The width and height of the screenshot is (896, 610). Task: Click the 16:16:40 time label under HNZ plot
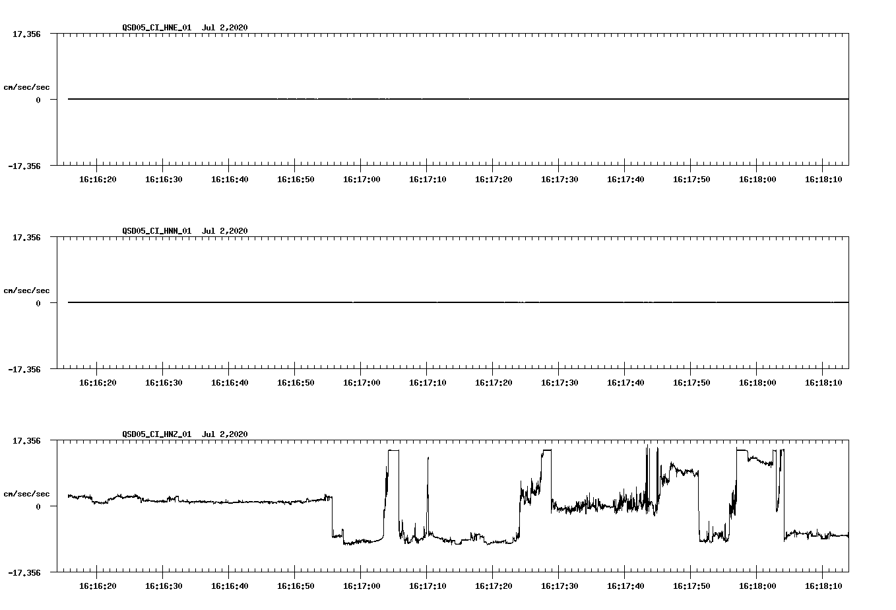230,586
